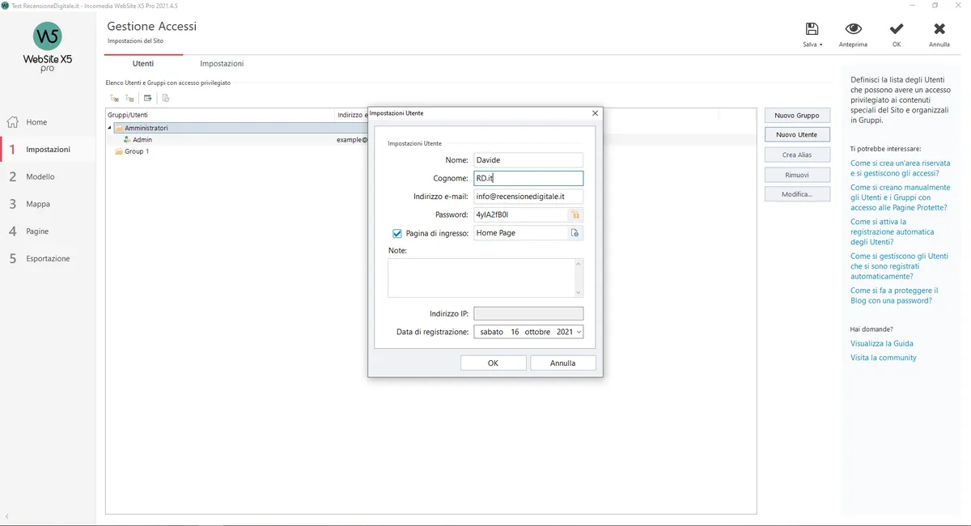The height and width of the screenshot is (526, 971).
Task: Close the Impostazioni Utente dialog
Action: (596, 113)
